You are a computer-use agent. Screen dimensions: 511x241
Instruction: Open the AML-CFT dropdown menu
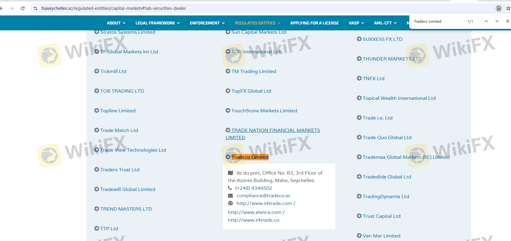[385, 23]
